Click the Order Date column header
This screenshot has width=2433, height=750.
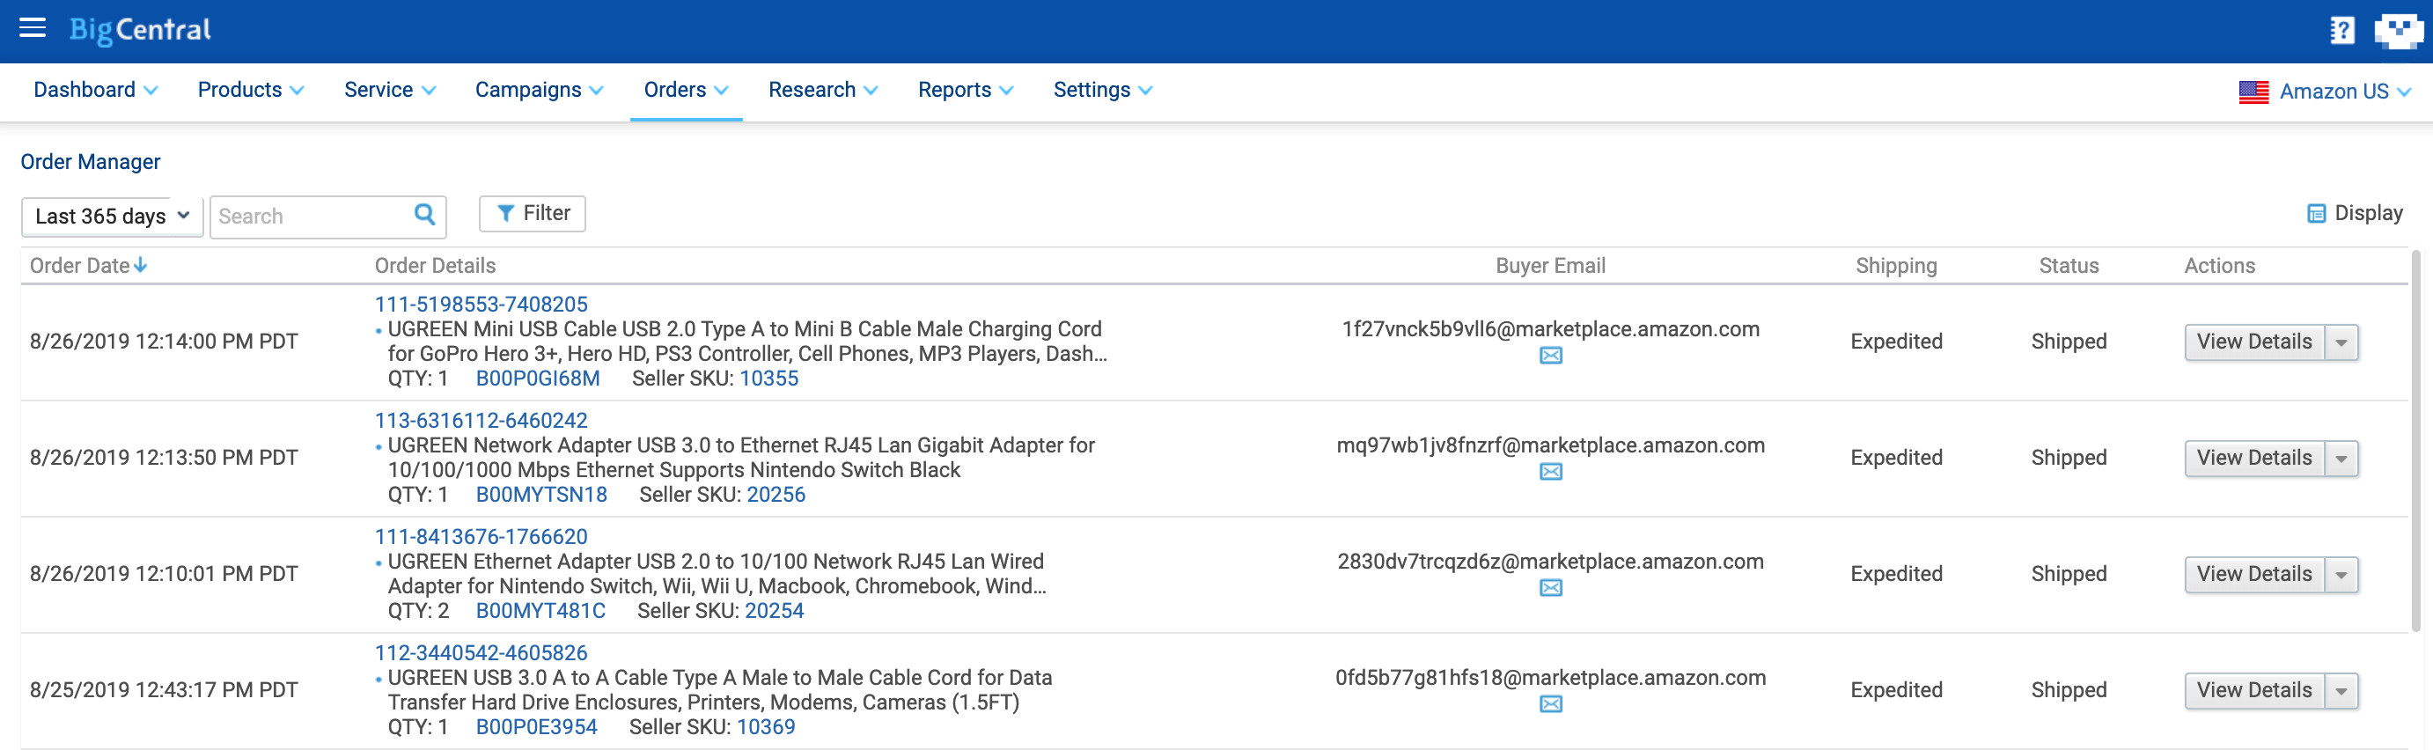tap(79, 266)
